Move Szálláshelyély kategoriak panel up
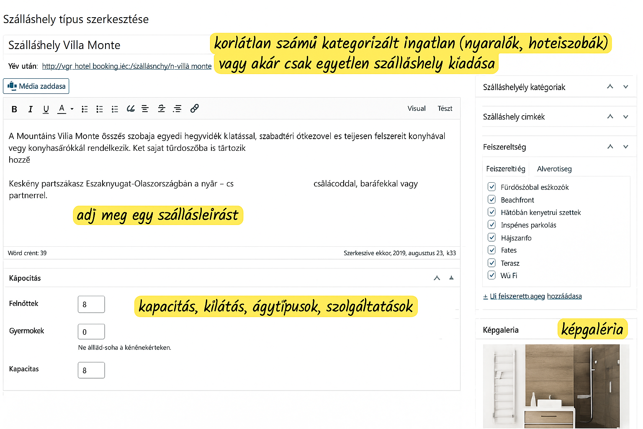The image size is (643, 429). pos(610,87)
